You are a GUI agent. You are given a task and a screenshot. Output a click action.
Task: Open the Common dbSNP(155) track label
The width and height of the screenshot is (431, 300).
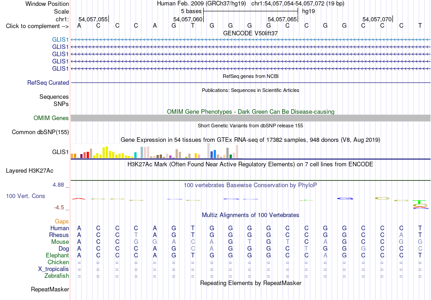[x=40, y=132]
